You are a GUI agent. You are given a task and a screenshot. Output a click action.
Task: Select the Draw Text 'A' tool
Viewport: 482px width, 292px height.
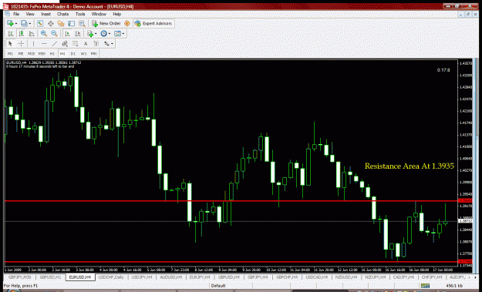pyautogui.click(x=86, y=44)
